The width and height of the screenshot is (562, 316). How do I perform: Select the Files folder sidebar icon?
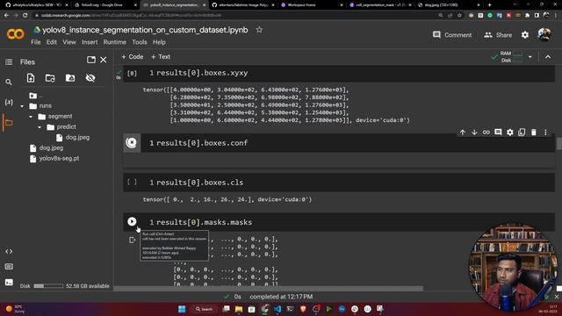pos(9,123)
